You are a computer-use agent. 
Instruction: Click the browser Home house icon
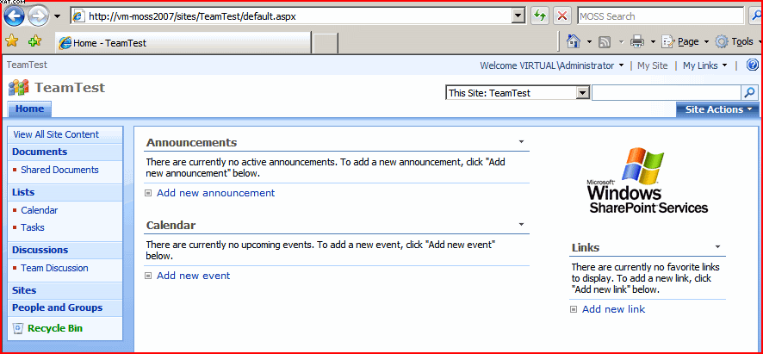(x=574, y=41)
